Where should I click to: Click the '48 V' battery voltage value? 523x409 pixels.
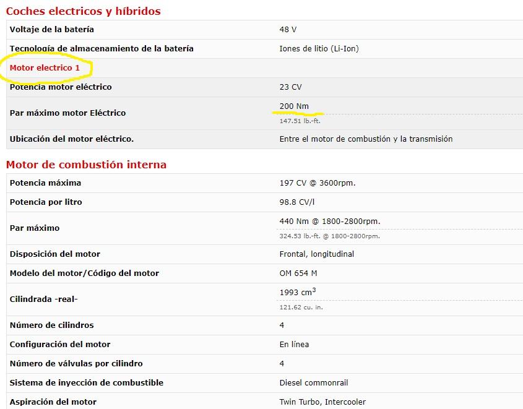tap(288, 29)
